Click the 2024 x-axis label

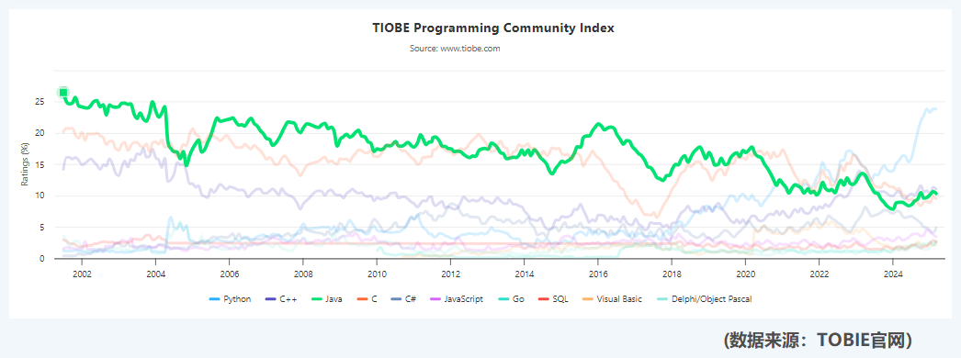pos(893,274)
